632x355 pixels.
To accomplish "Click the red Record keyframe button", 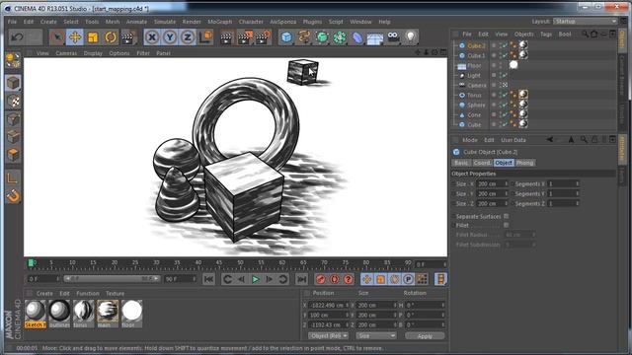I will (321, 279).
